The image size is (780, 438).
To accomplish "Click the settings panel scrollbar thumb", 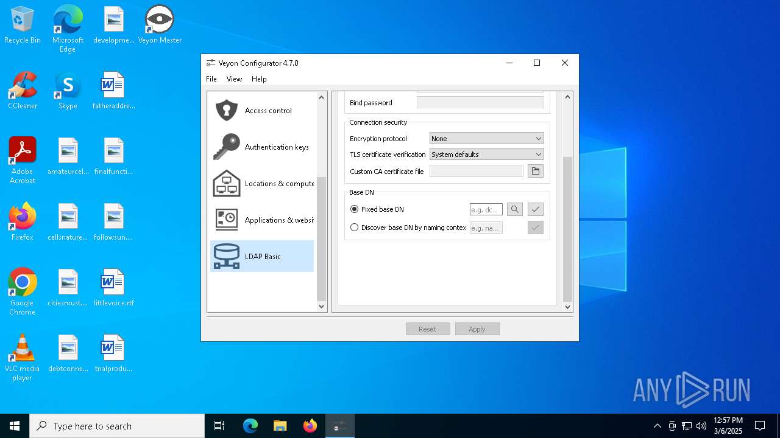I will pyautogui.click(x=568, y=229).
